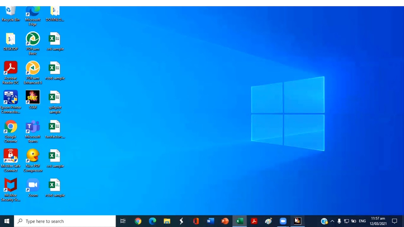The height and width of the screenshot is (227, 404).
Task: Select the rcbd sample CSV file icon
Action: (55, 188)
